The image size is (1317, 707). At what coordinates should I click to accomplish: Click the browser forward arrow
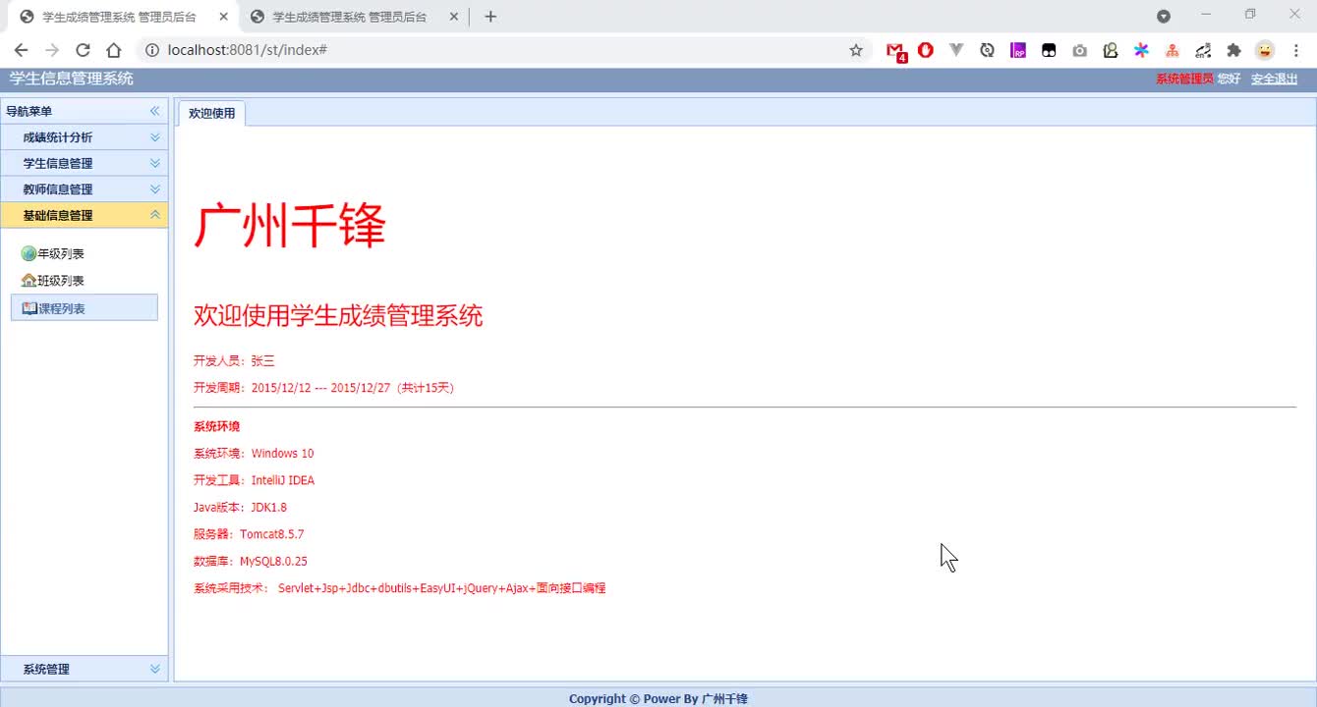(x=52, y=50)
